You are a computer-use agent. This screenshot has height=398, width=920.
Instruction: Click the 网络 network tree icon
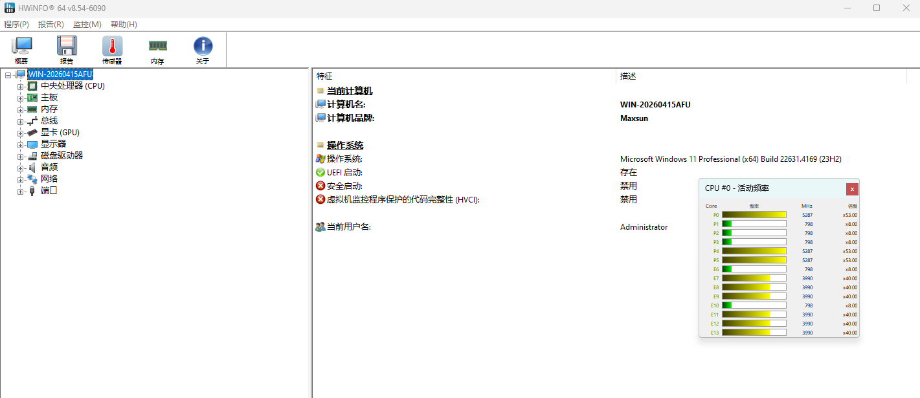click(32, 179)
